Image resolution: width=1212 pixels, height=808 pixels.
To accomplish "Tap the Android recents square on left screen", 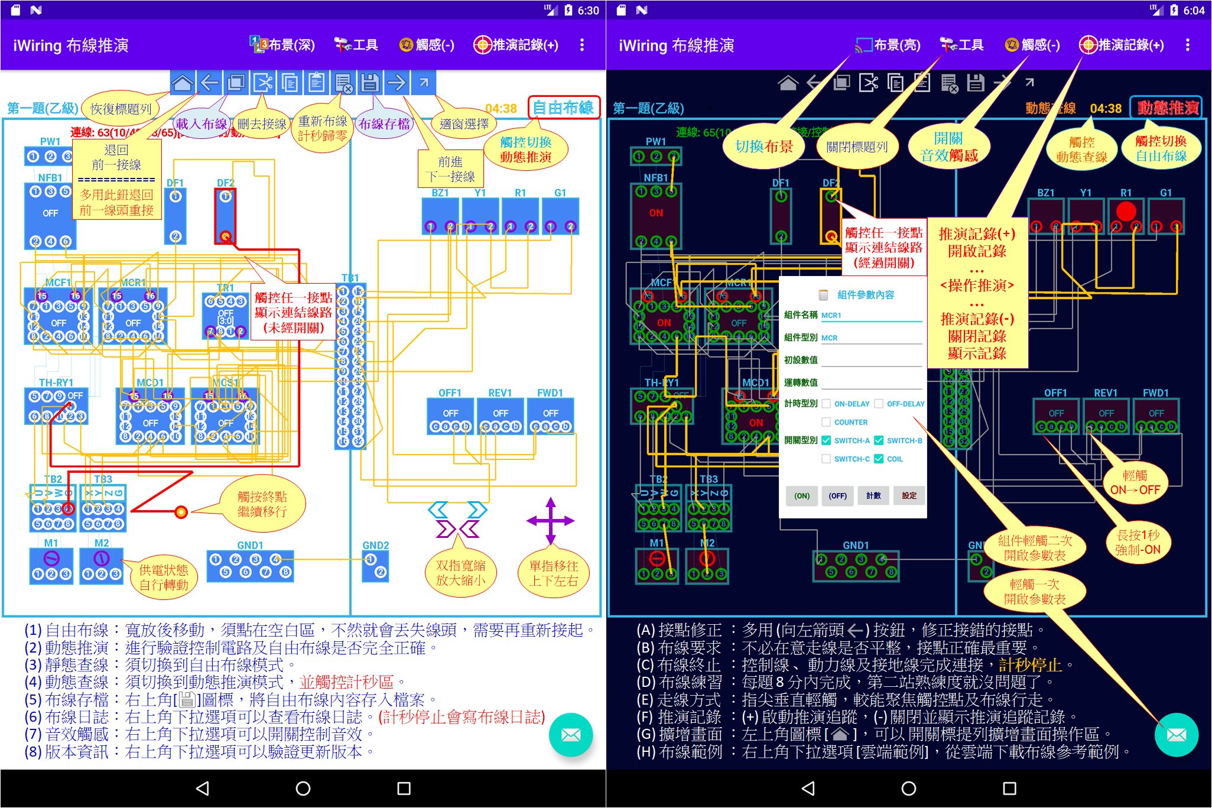I will point(404,788).
